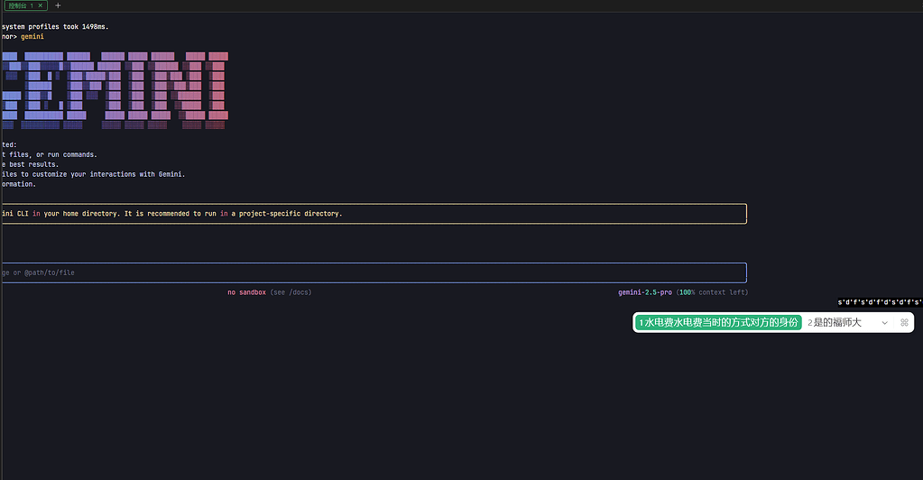
Task: Click the 'files, or run commands.' tip line
Action: point(50,154)
